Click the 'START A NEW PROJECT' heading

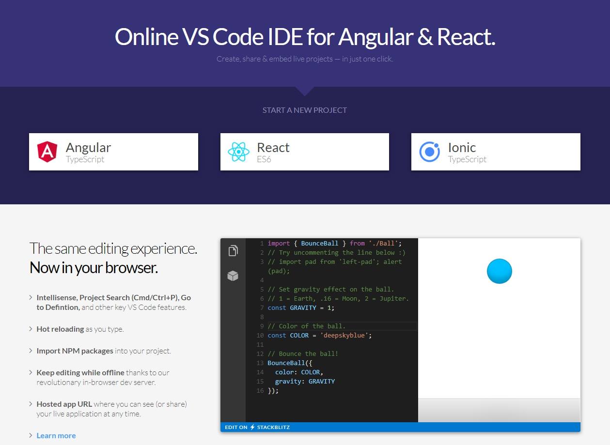click(305, 110)
